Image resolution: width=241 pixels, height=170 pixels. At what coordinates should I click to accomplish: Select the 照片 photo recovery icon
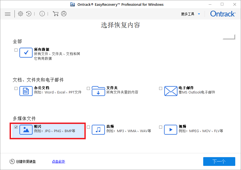[x=26, y=130]
